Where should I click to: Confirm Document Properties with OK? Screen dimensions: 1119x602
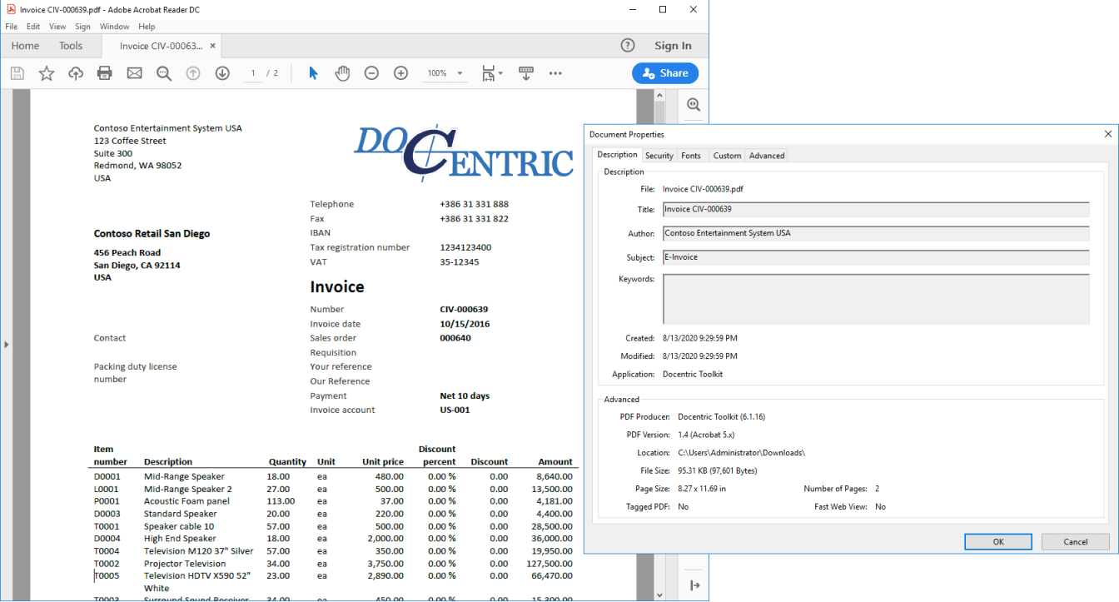point(997,541)
